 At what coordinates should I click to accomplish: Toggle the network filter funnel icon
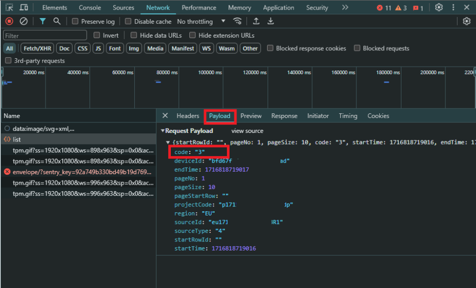coord(42,21)
